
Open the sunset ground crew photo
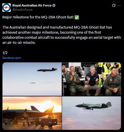point(32,113)
